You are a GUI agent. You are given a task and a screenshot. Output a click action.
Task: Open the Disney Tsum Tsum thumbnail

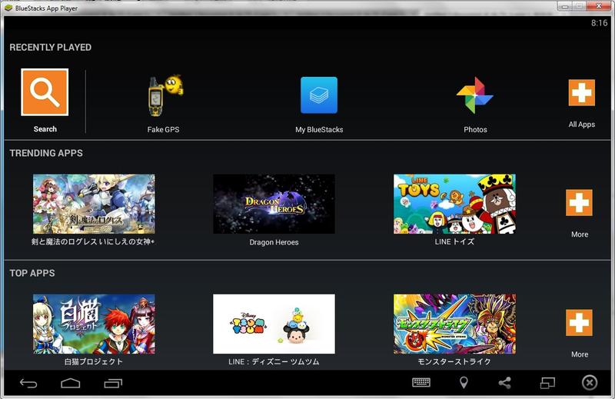pyautogui.click(x=274, y=324)
